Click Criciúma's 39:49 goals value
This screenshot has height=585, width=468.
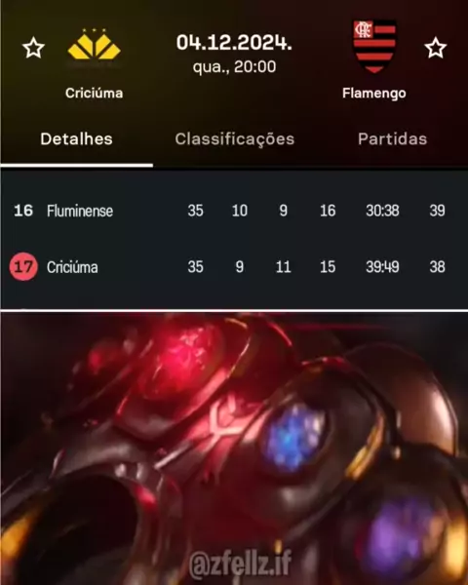pyautogui.click(x=382, y=267)
